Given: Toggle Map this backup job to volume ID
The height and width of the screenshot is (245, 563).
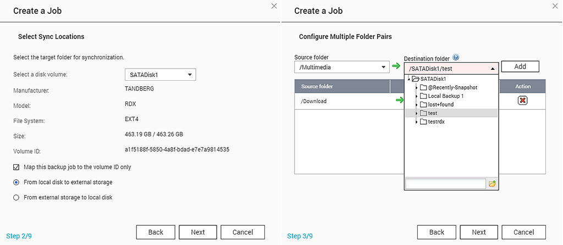Looking at the screenshot, I should tap(16, 167).
